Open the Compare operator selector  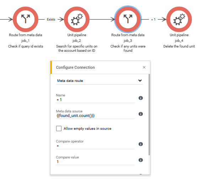(95, 146)
